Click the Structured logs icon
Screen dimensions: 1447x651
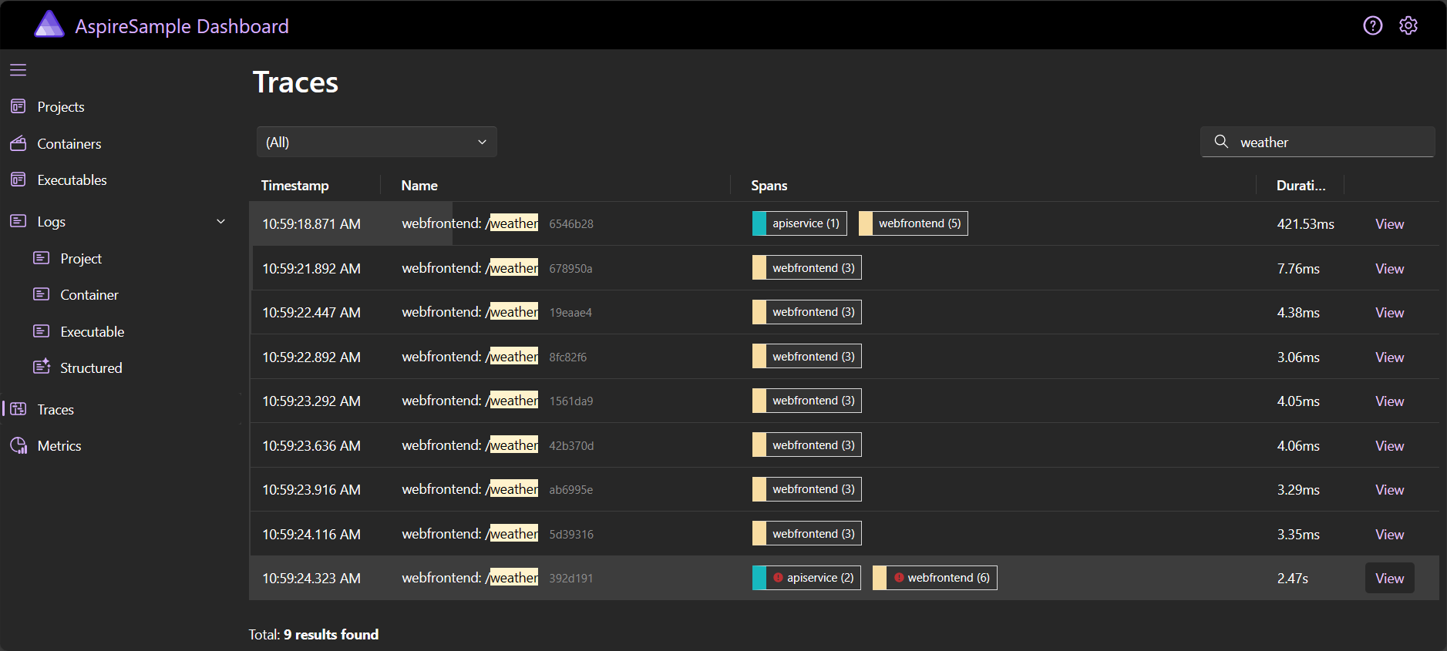click(x=42, y=367)
